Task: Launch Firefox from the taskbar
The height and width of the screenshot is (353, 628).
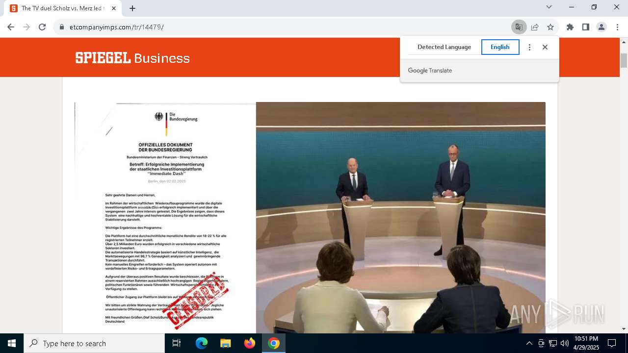Action: point(250,343)
